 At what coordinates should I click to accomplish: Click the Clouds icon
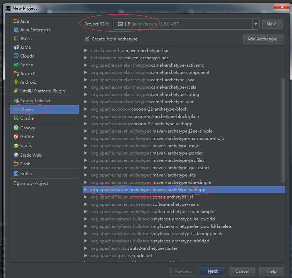(16, 56)
